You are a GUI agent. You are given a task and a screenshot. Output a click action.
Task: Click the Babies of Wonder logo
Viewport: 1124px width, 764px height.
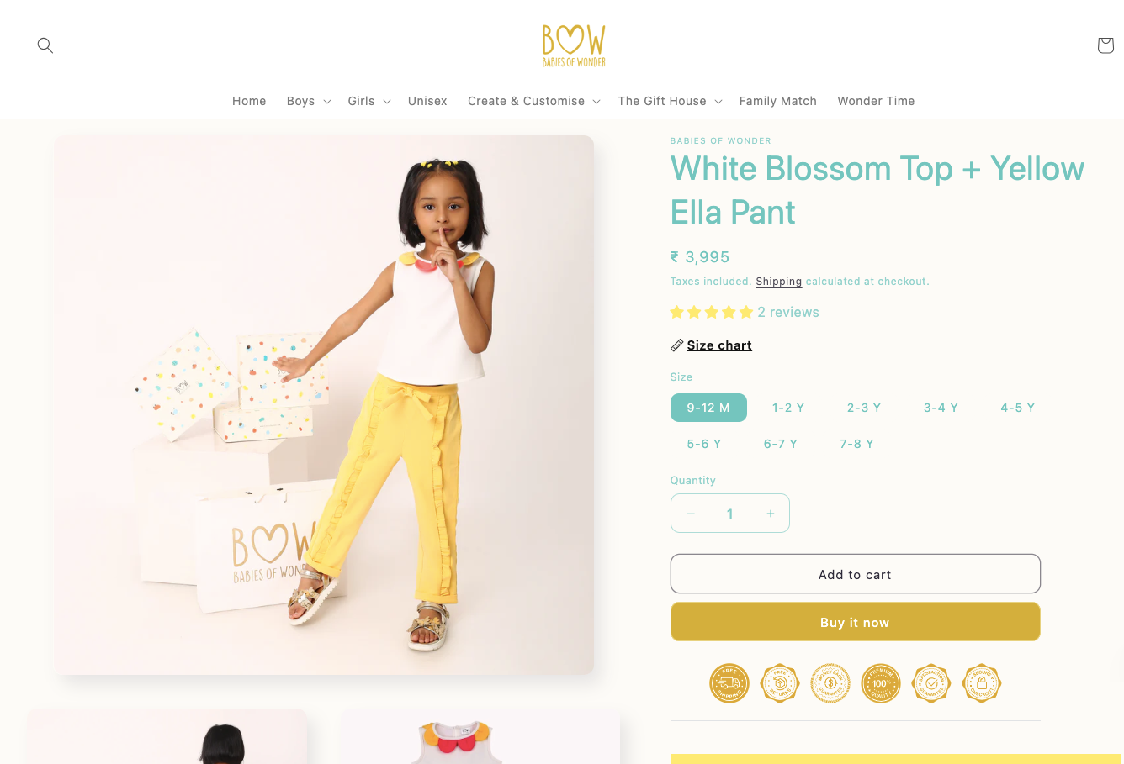click(x=574, y=45)
